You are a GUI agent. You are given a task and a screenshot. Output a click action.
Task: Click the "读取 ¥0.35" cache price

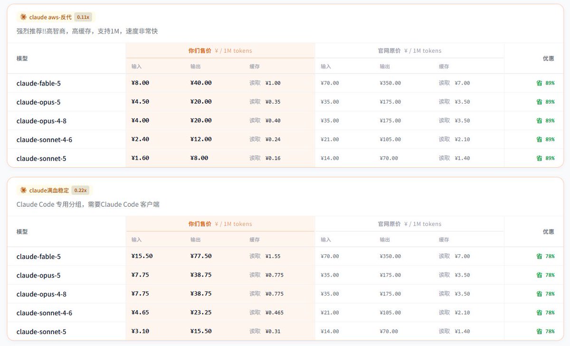[265, 102]
